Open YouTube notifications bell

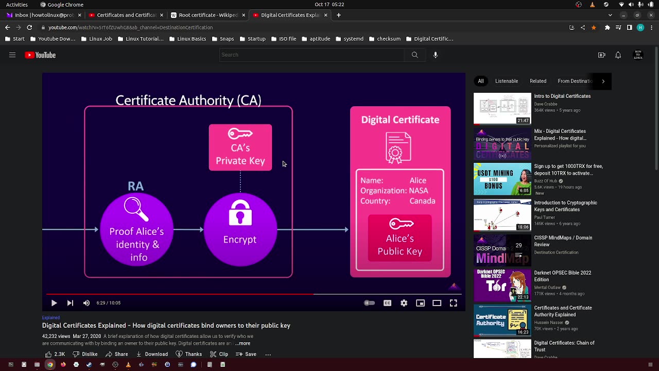(x=618, y=55)
